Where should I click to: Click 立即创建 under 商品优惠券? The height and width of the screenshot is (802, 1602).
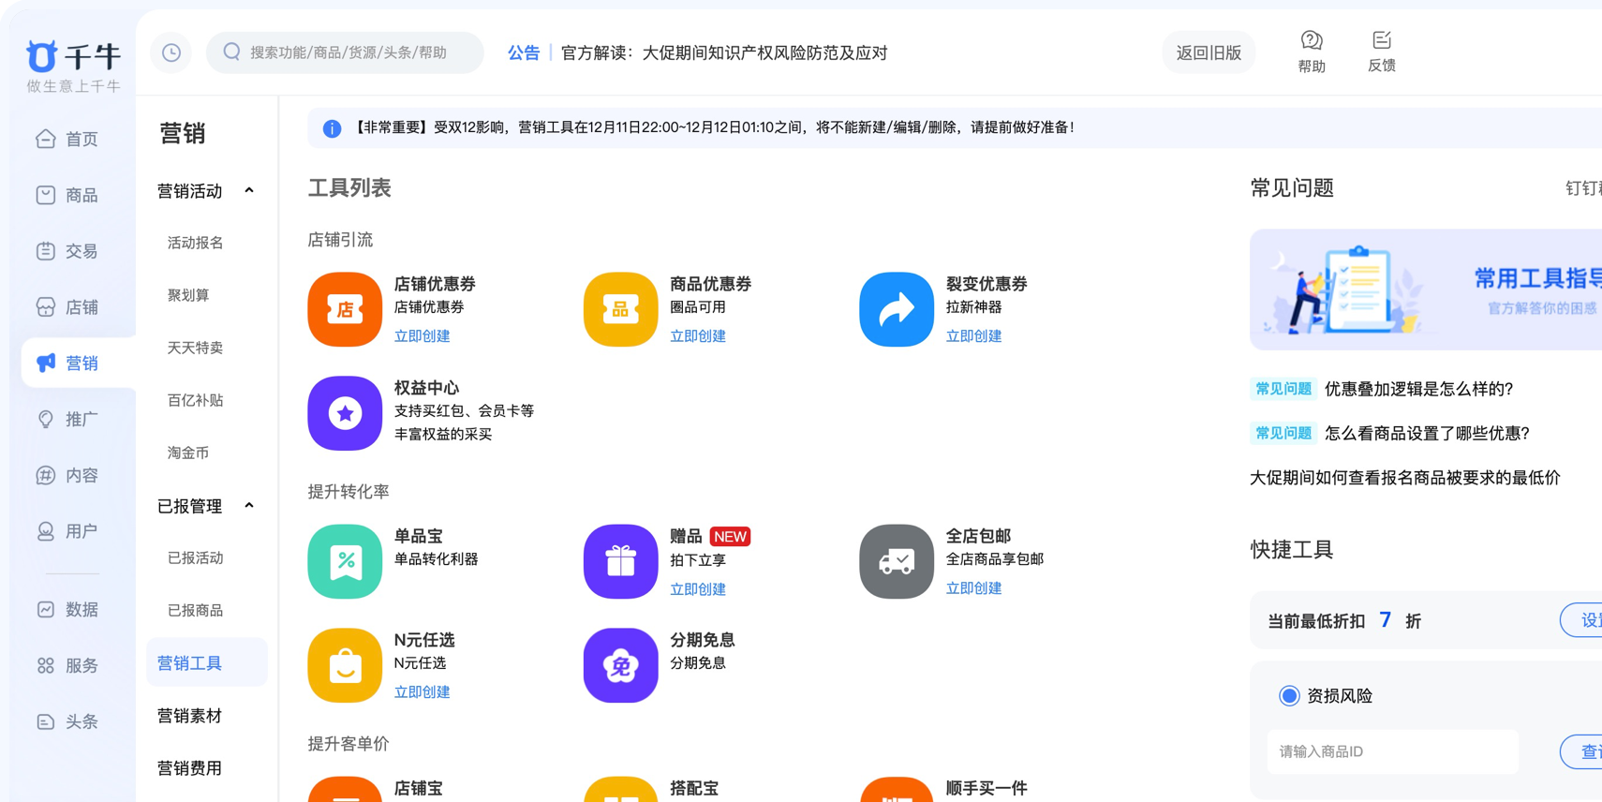point(698,336)
